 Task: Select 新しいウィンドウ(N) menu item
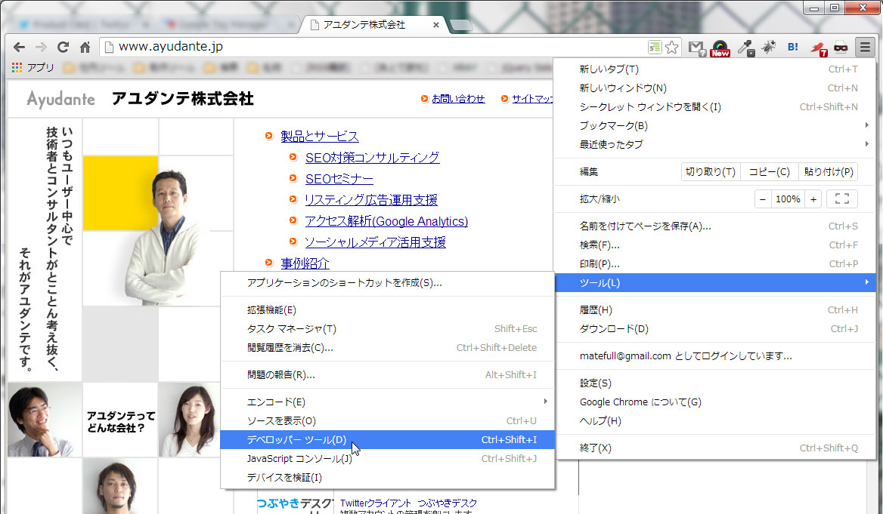pos(715,88)
